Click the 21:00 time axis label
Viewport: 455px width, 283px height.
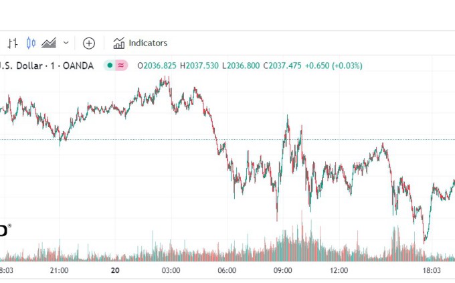pos(60,270)
